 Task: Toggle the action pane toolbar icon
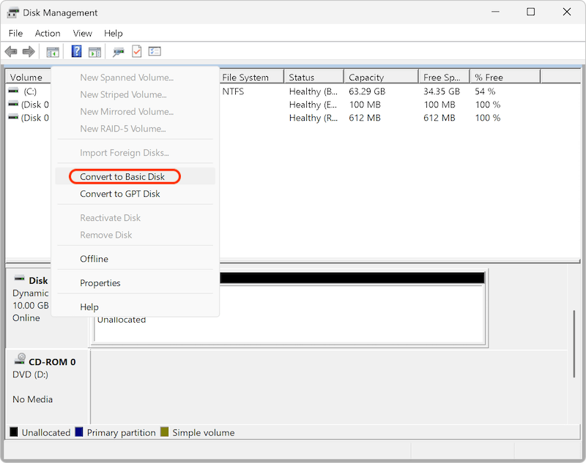(95, 51)
